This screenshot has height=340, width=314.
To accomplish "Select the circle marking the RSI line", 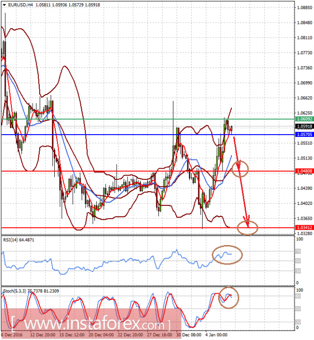I will coord(227,254).
